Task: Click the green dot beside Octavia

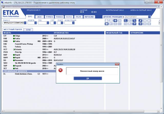Action: (14, 49)
